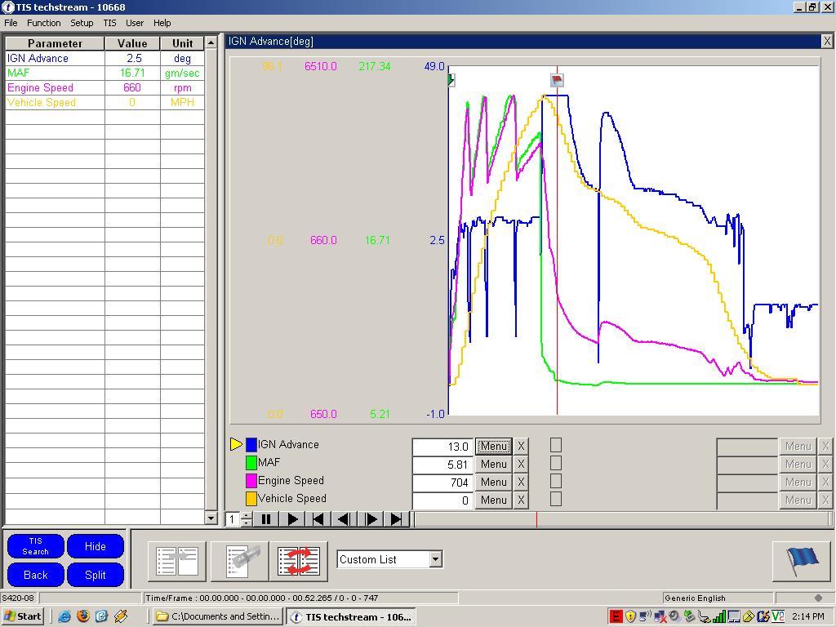Click the two-column list transfer icon
Screen dimensions: 836x627
point(177,561)
